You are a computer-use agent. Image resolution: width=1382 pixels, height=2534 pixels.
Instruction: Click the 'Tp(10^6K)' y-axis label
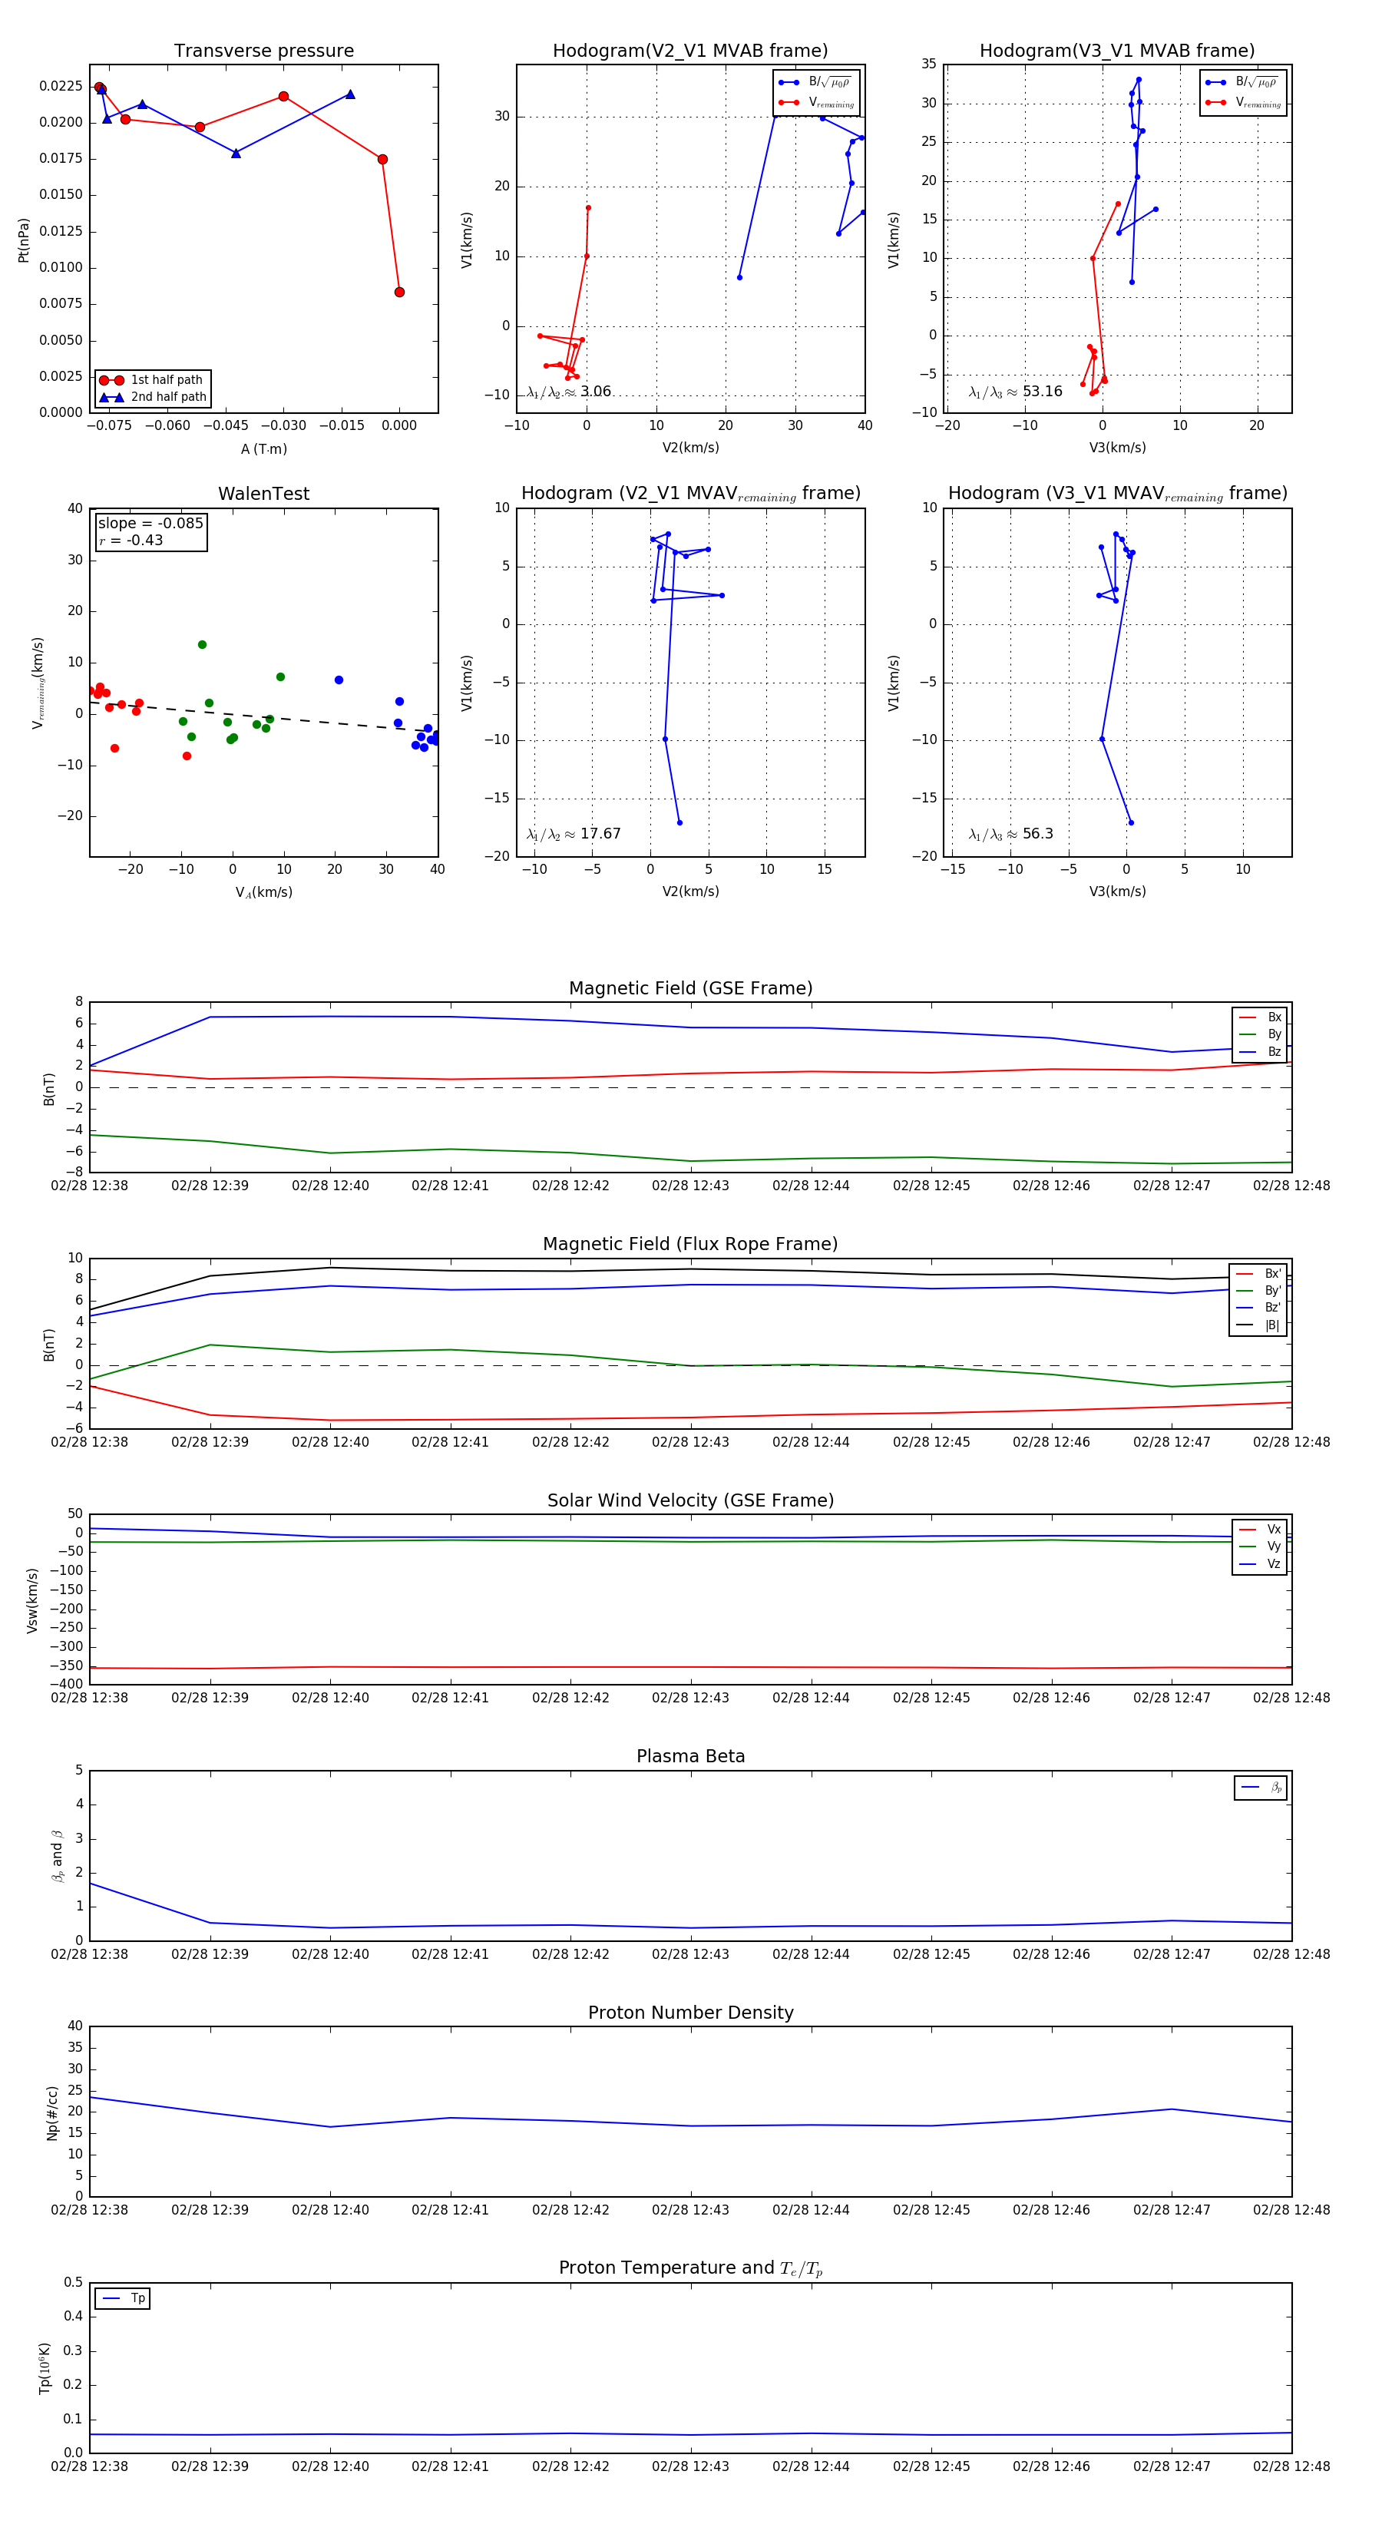[x=45, y=2369]
